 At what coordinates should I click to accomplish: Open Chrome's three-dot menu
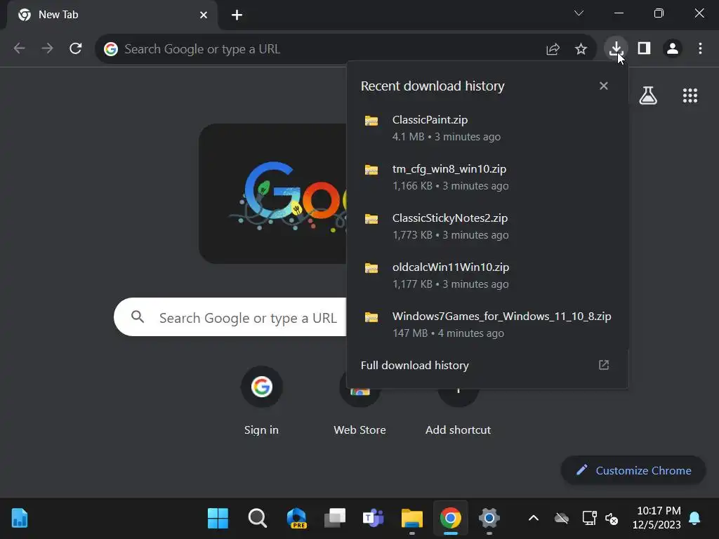[x=700, y=48]
